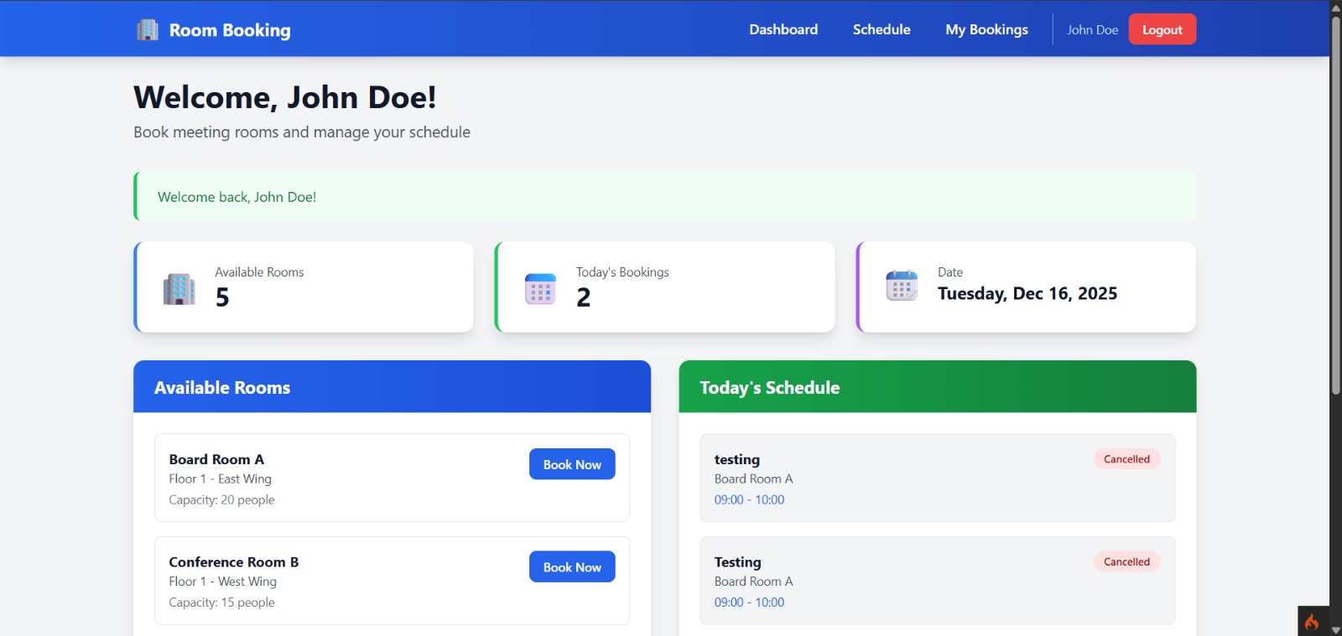
Task: Click the flame icon in bottom corner
Action: 1312,622
